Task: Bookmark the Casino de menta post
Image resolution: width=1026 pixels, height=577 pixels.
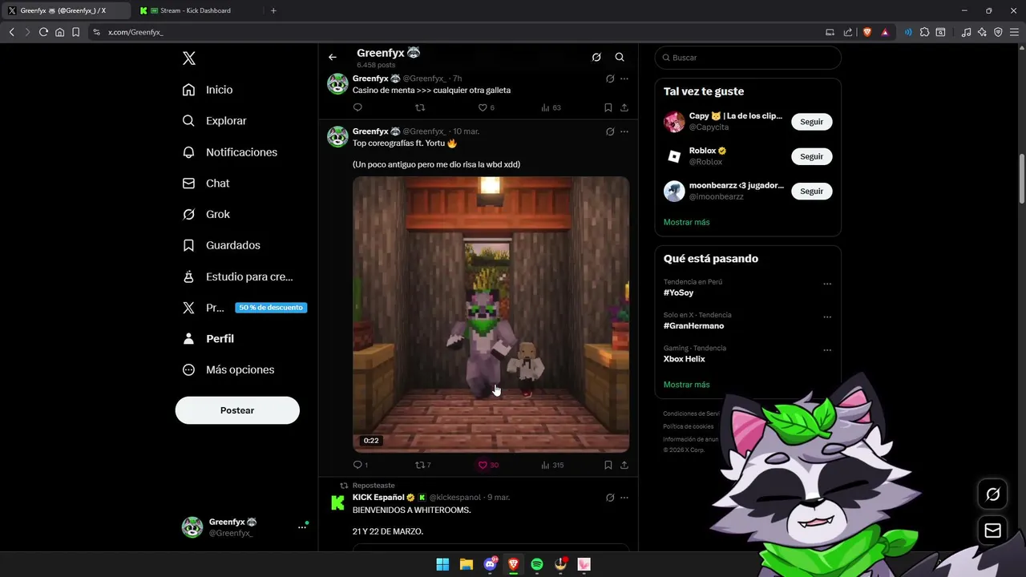Action: (x=608, y=107)
